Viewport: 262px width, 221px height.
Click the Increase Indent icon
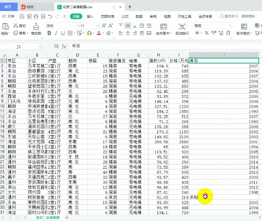(149, 26)
